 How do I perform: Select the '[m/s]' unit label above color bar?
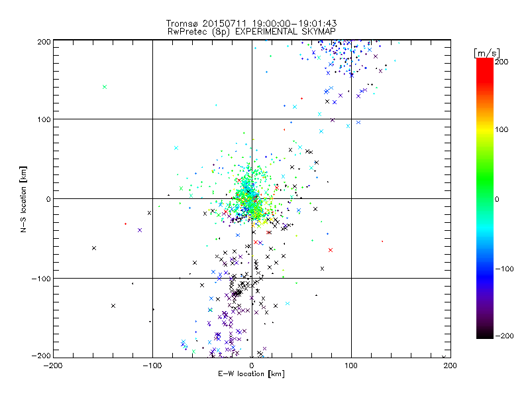(x=486, y=53)
